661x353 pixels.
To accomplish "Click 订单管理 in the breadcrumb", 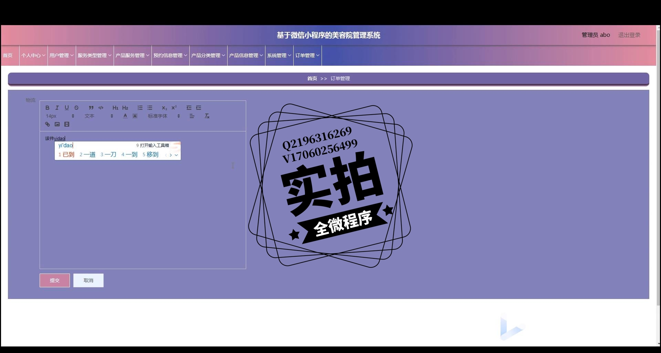I will tap(340, 78).
